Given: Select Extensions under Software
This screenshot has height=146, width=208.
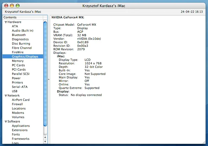Looking at the screenshot, I should 20,130.
